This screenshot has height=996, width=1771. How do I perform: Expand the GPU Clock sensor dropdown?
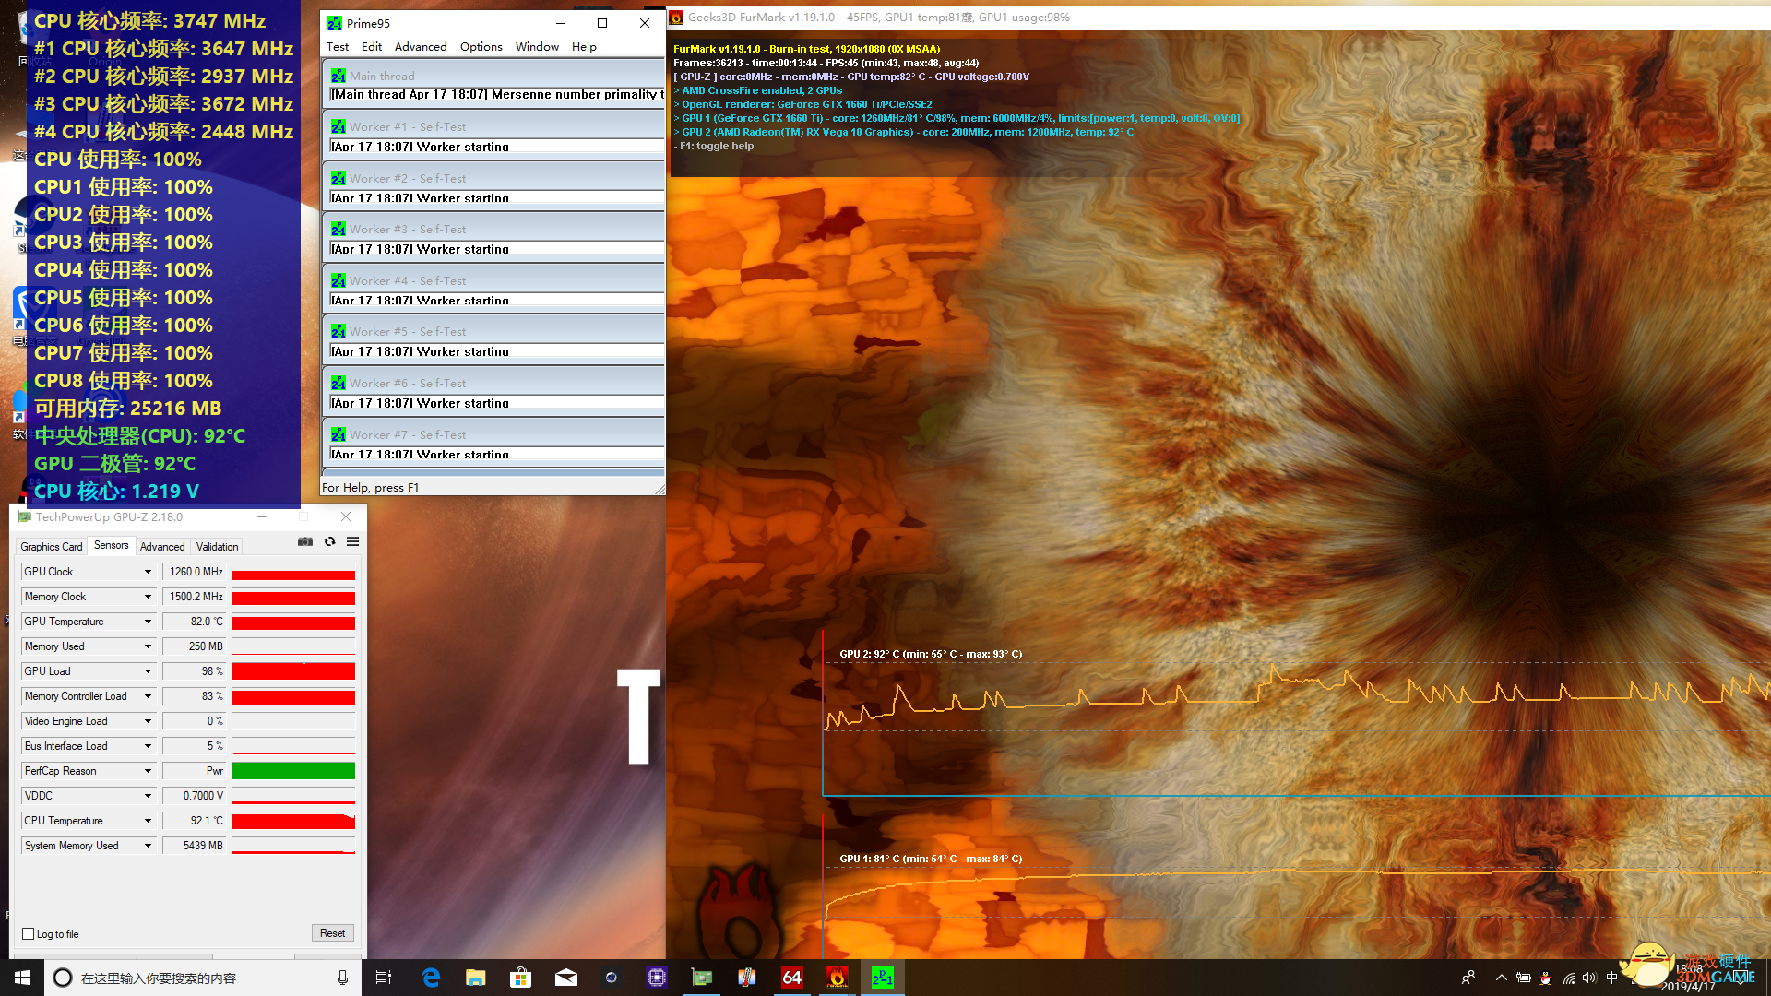[148, 572]
